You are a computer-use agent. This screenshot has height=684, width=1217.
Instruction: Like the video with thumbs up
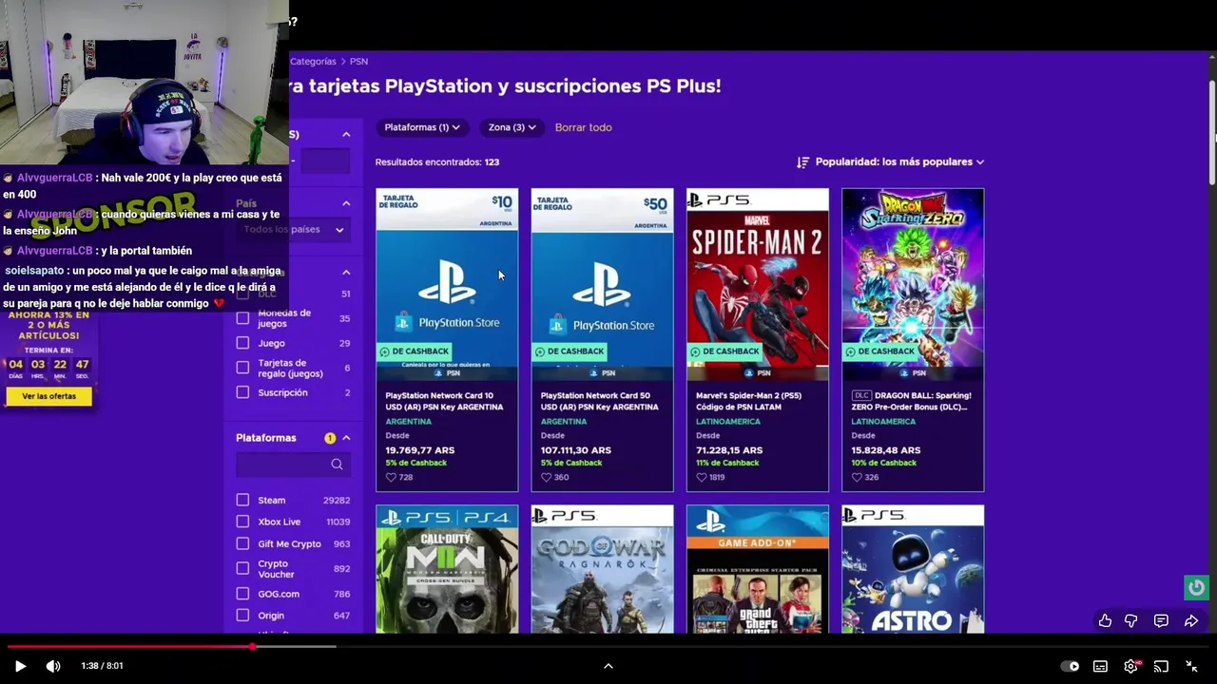coord(1105,620)
